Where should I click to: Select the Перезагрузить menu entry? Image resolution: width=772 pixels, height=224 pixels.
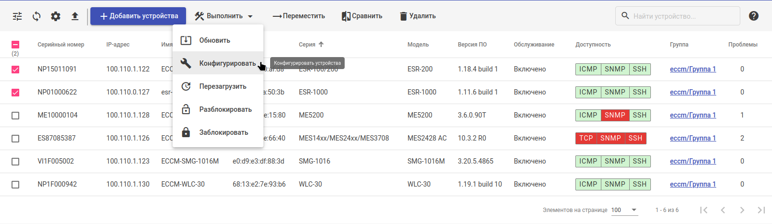coord(223,86)
